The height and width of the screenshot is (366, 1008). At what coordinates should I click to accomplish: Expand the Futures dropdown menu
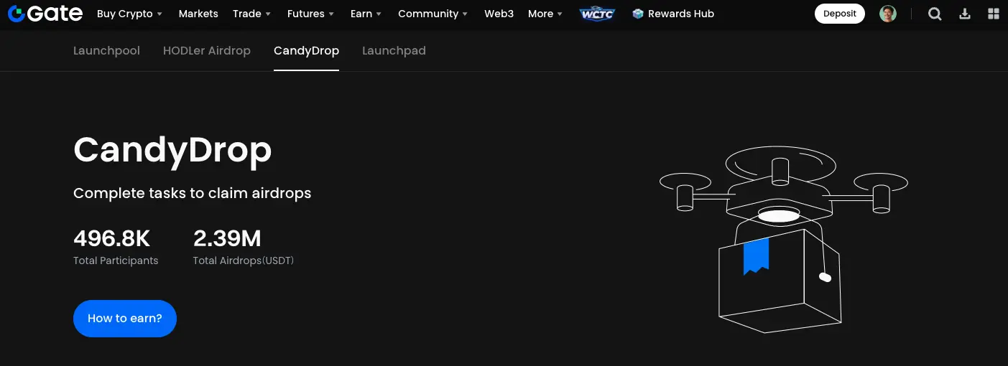tap(310, 14)
